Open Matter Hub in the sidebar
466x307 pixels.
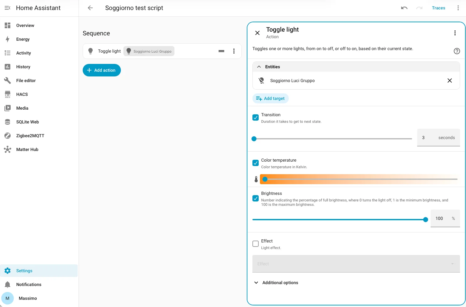39,149
